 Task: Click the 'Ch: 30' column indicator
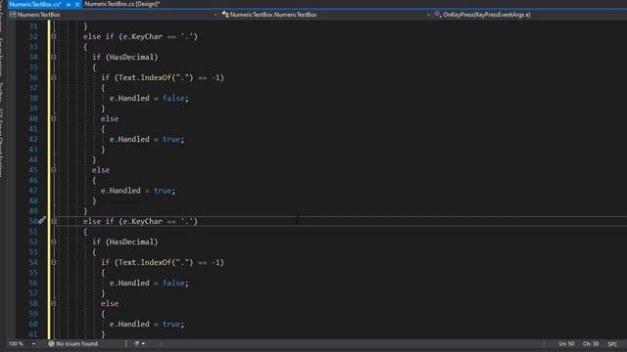coord(591,343)
